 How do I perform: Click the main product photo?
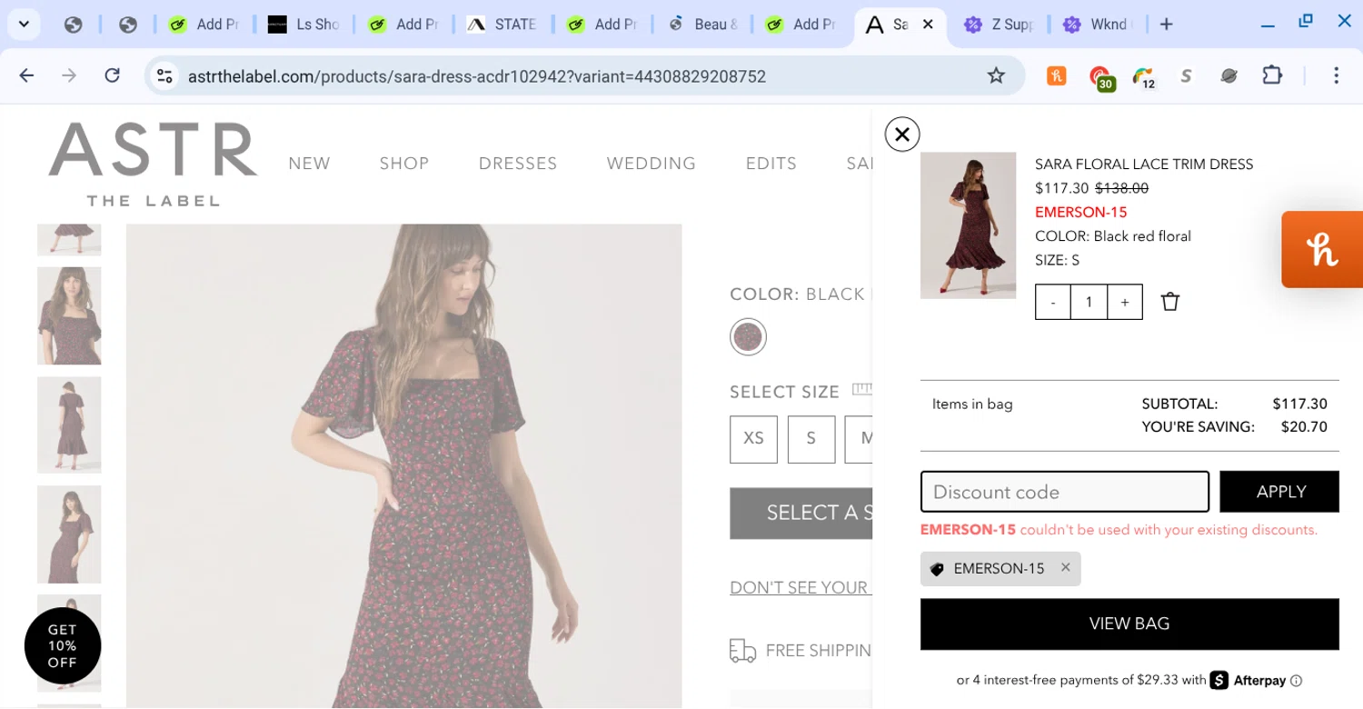pyautogui.click(x=403, y=465)
